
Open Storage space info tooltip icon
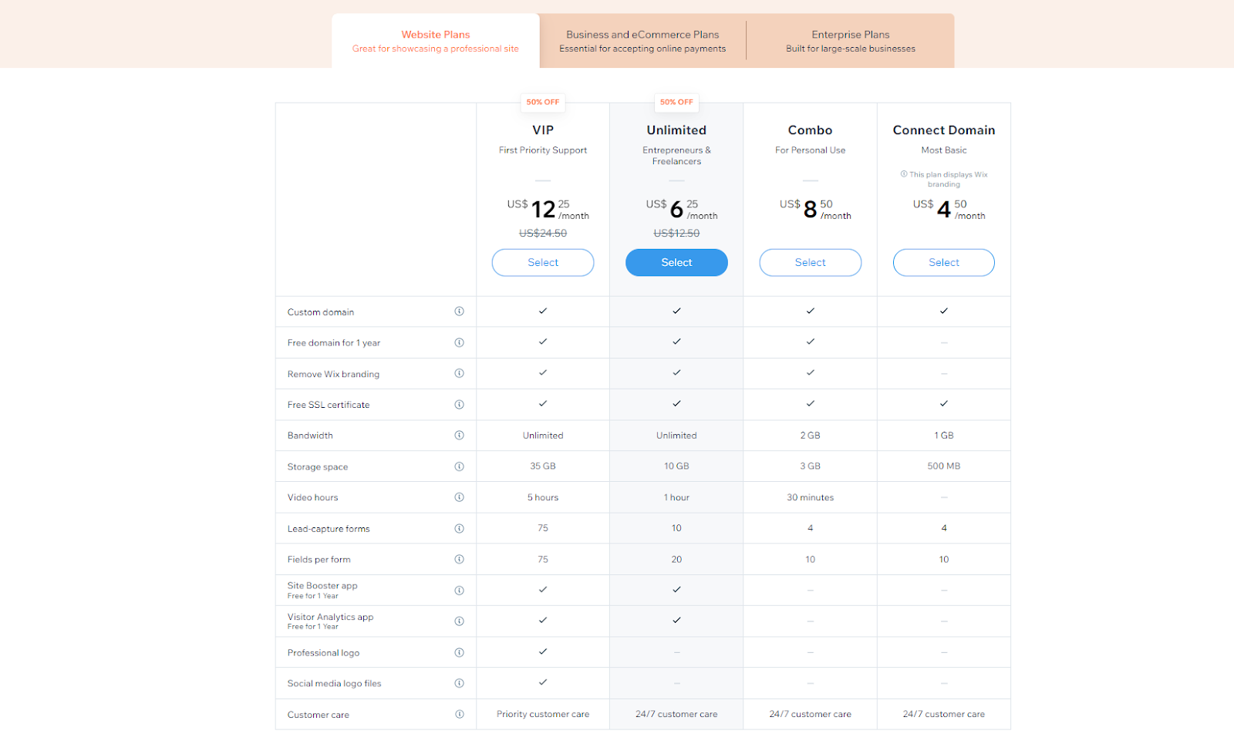tap(459, 466)
